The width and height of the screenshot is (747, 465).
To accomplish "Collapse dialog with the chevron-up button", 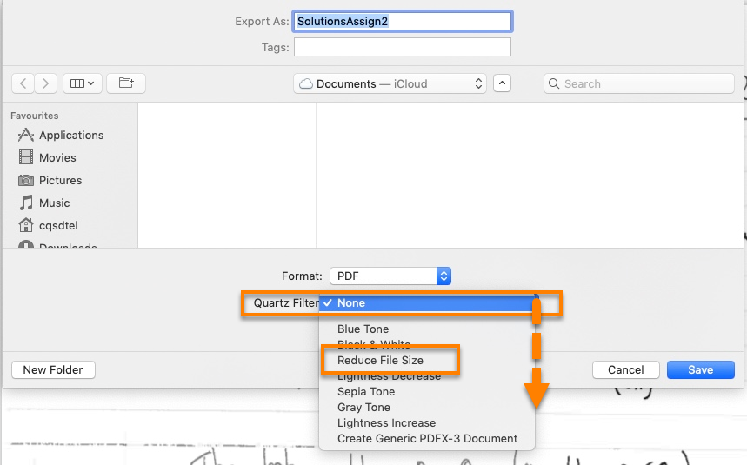I will click(x=502, y=83).
